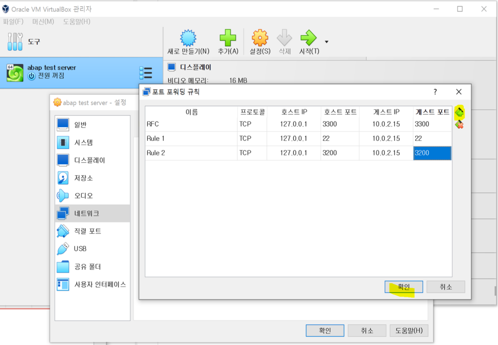498x345 pixels.
Task: Click host IP 127.0.0.1 in Rule 1 row
Action: (x=294, y=138)
